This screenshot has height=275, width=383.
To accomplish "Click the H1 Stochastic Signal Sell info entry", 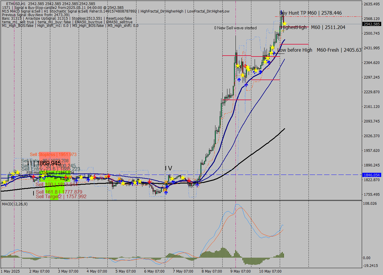I will click(x=65, y=11).
